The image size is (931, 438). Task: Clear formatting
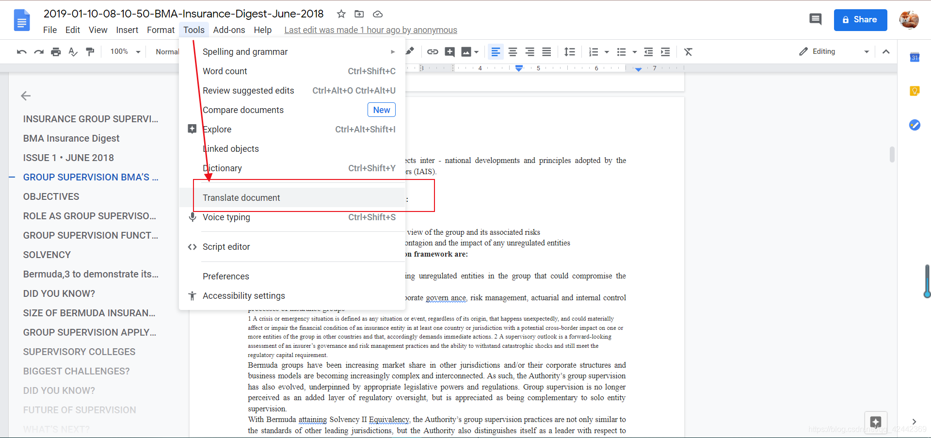[688, 52]
